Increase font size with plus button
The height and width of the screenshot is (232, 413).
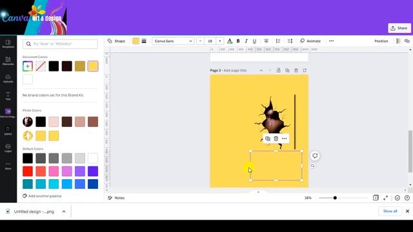pos(220,41)
